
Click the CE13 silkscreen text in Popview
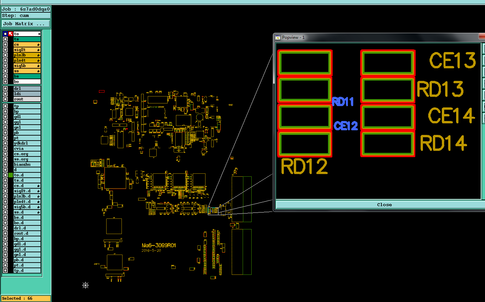pyautogui.click(x=452, y=60)
